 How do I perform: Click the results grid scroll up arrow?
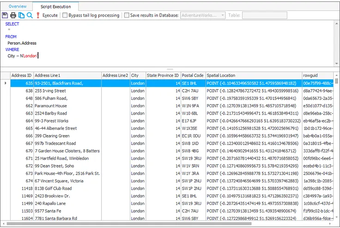(x=336, y=75)
